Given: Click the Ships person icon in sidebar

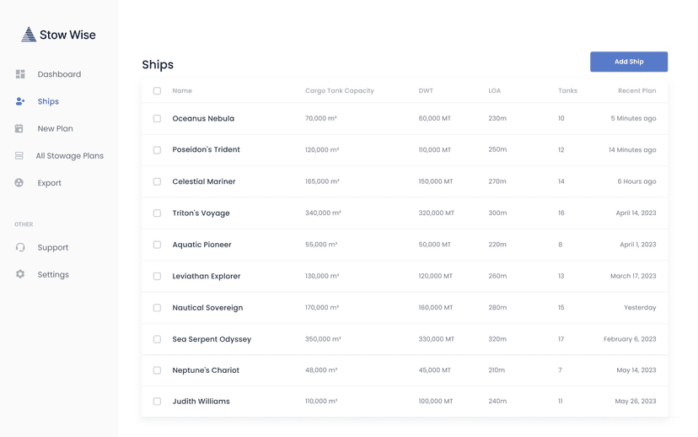Looking at the screenshot, I should [x=20, y=101].
